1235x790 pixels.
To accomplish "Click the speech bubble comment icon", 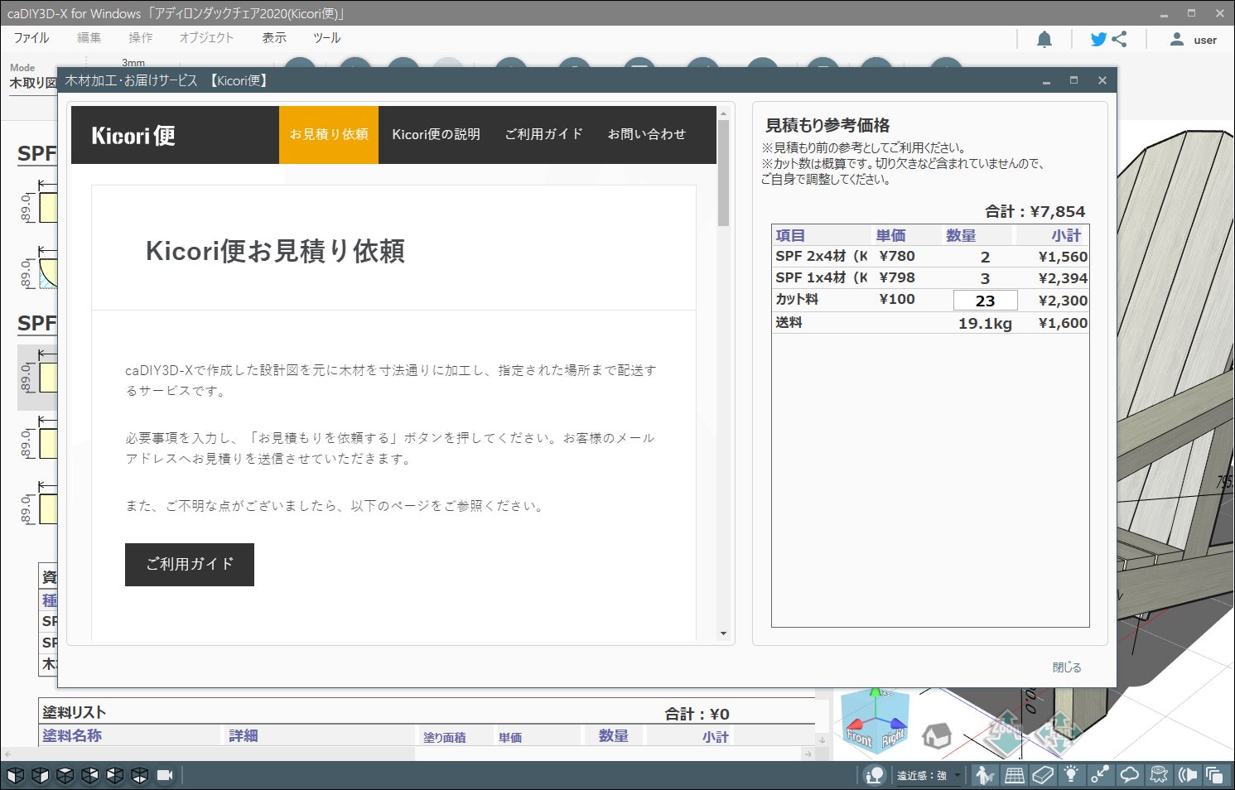I will coord(1129,775).
